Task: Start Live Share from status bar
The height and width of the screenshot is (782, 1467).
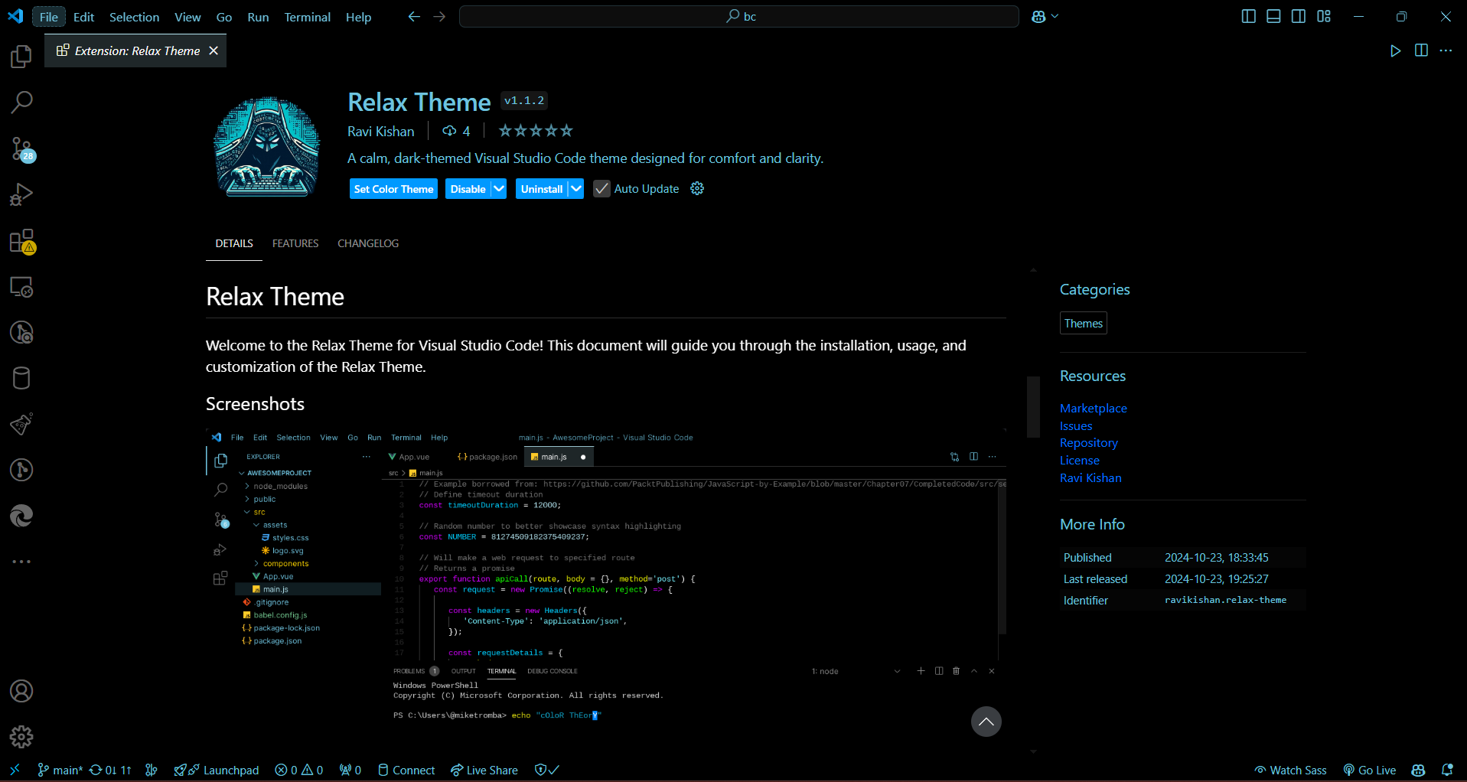Action: pyautogui.click(x=484, y=770)
